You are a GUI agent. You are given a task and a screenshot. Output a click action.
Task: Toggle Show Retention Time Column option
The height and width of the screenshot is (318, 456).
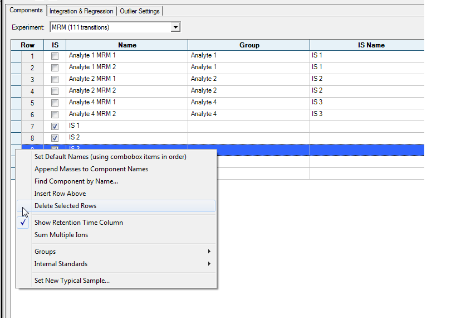click(x=79, y=223)
